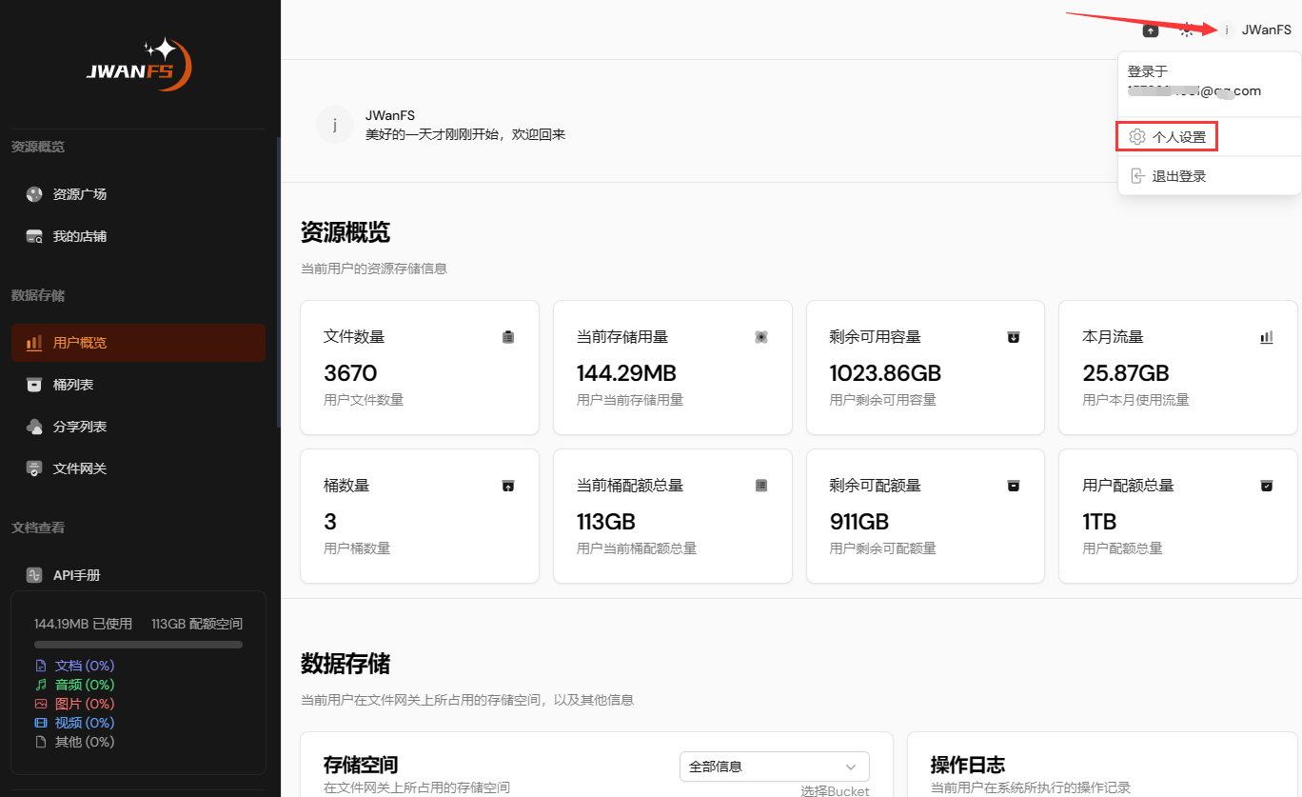
Task: Click the 当前存储用量 card icon
Action: [761, 337]
